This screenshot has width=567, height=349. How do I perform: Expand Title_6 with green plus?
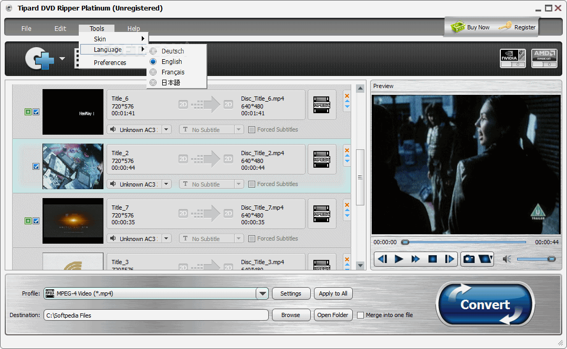pyautogui.click(x=28, y=112)
